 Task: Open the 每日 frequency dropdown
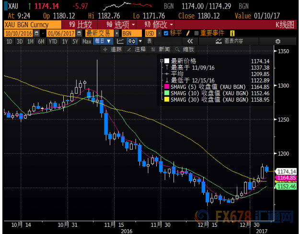(104, 42)
